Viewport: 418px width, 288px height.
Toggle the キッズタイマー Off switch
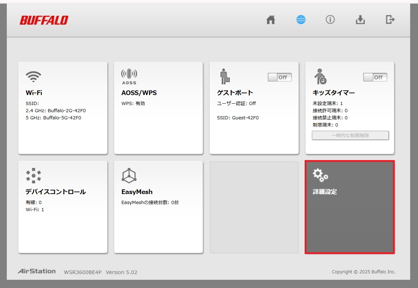[375, 77]
